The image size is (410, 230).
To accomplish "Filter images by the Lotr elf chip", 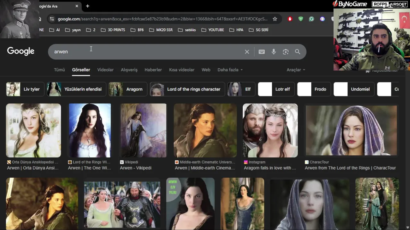I will [x=276, y=89].
